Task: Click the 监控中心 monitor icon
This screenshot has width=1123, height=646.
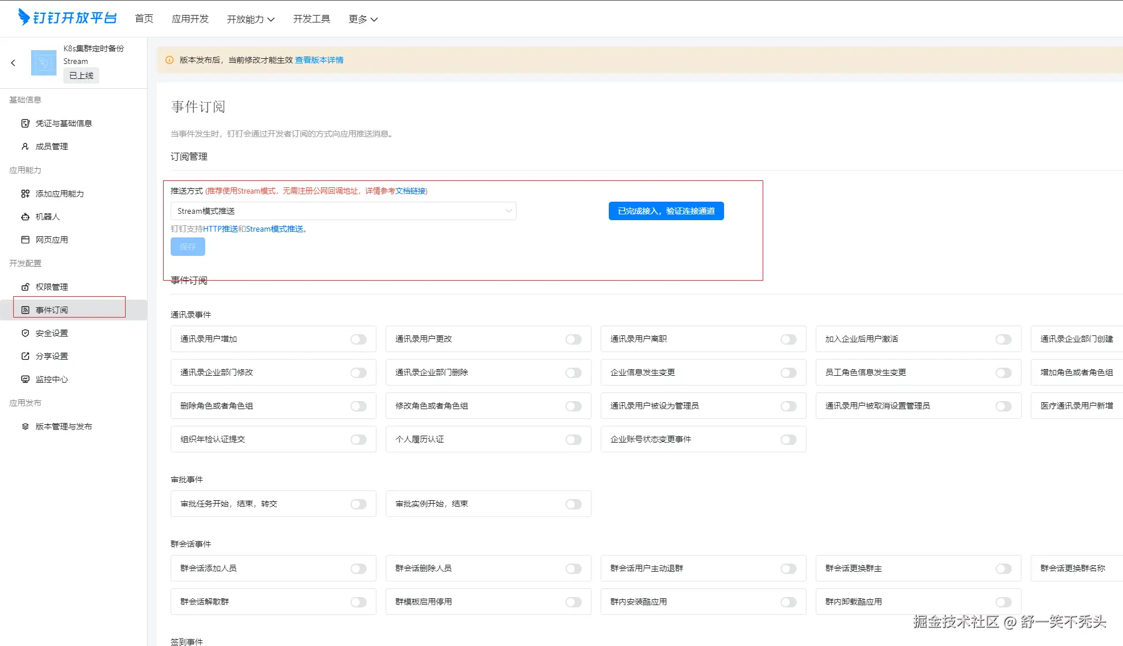Action: click(25, 379)
